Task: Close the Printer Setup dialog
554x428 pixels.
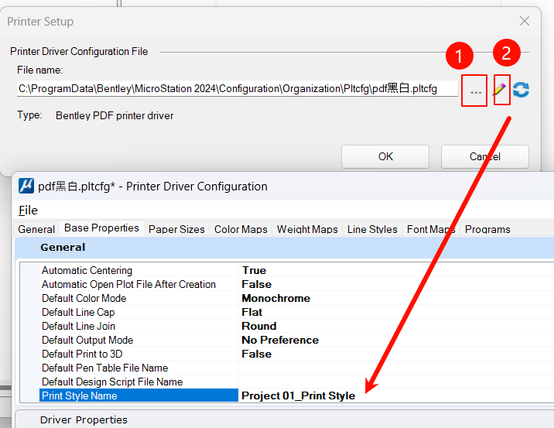Action: [525, 21]
